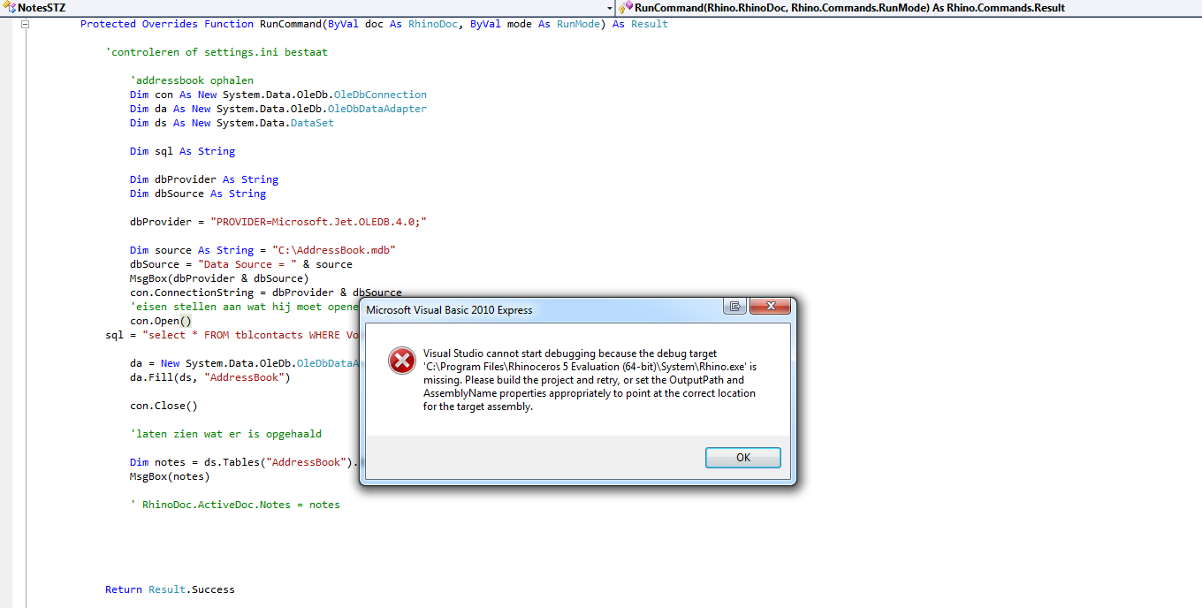Dismiss the debug error by pressing OK
The height and width of the screenshot is (608, 1202).
pos(742,458)
